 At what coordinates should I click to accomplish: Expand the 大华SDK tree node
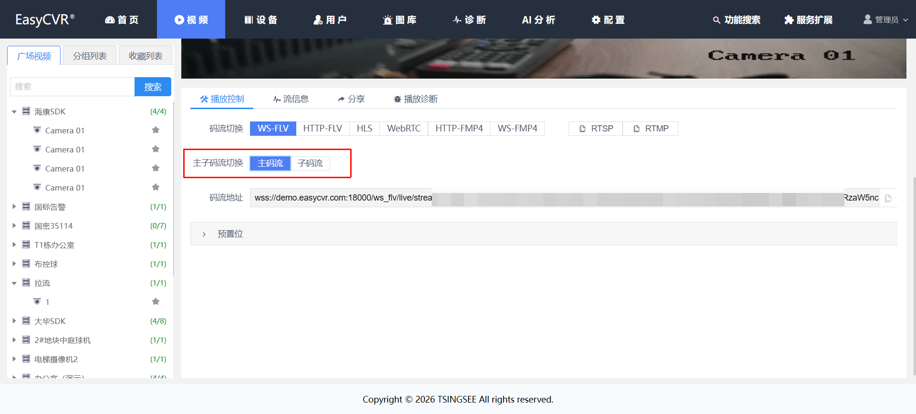click(14, 321)
